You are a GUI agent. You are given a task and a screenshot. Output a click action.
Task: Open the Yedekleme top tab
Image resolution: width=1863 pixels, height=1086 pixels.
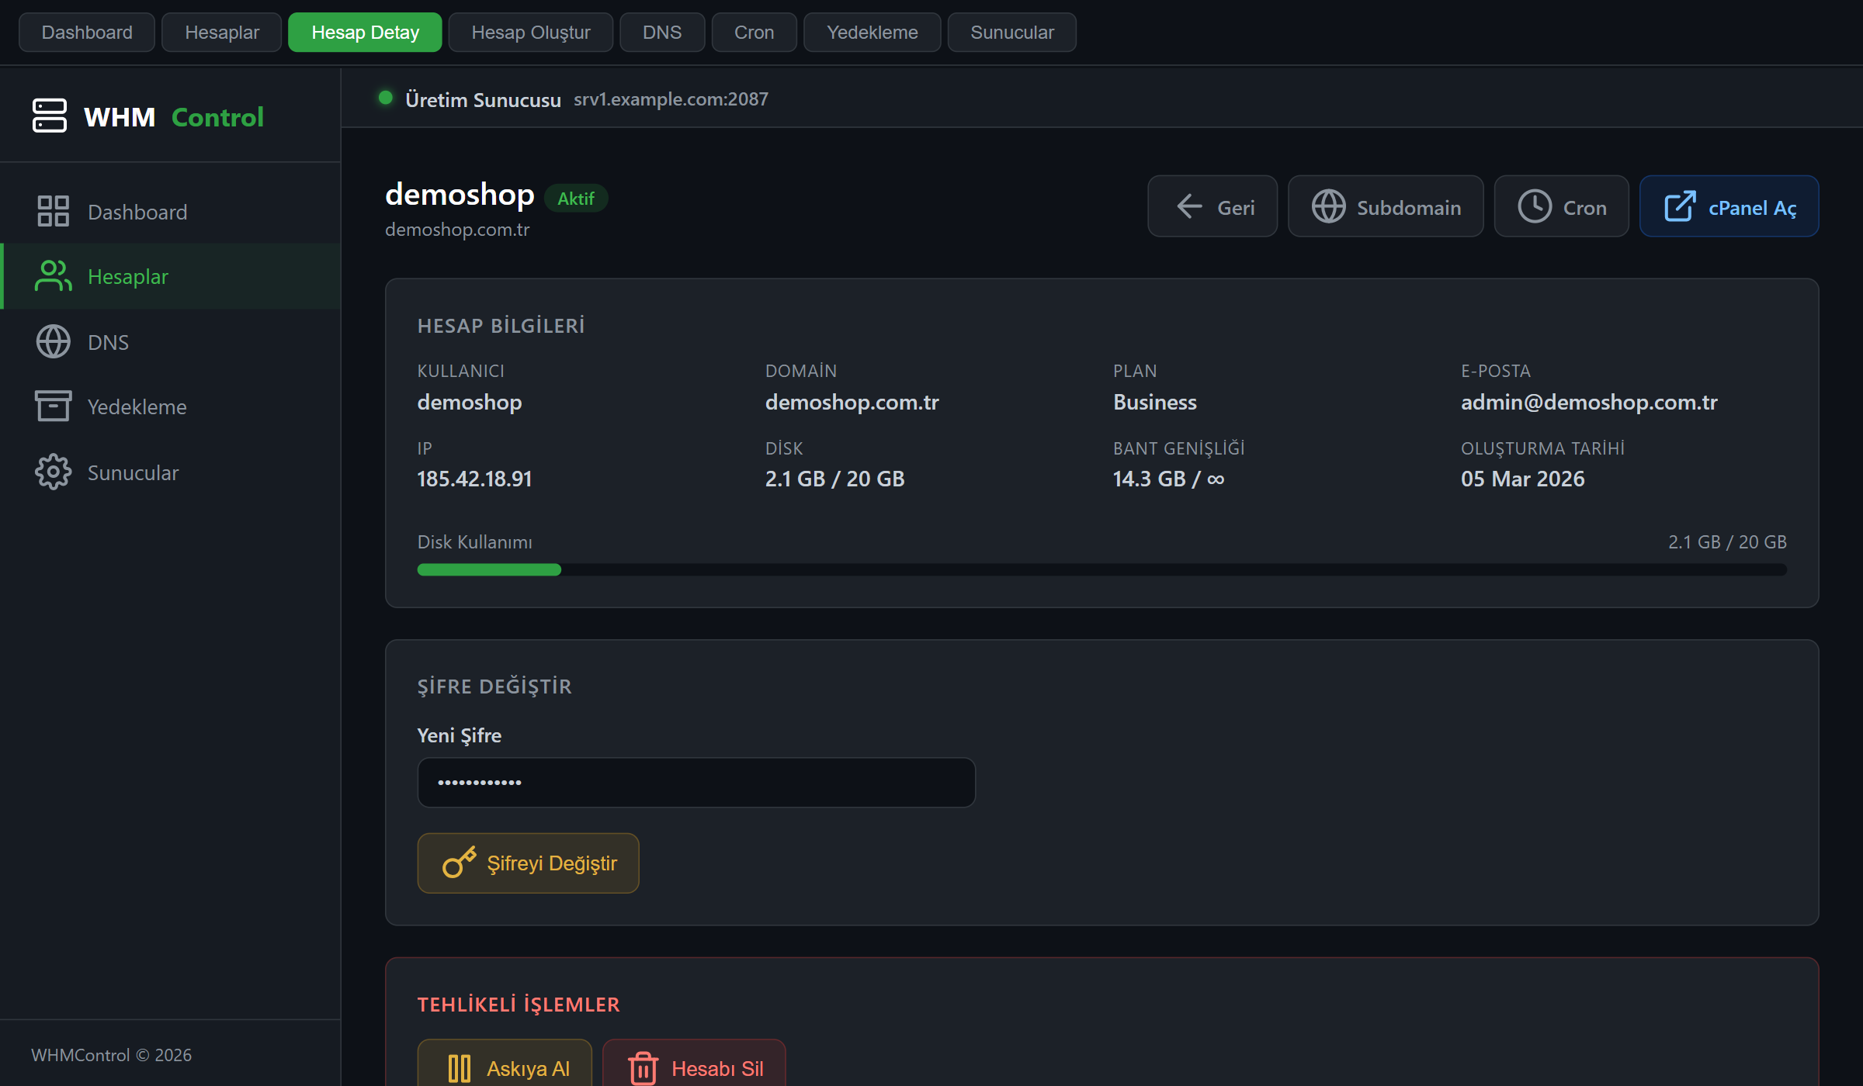pos(872,33)
